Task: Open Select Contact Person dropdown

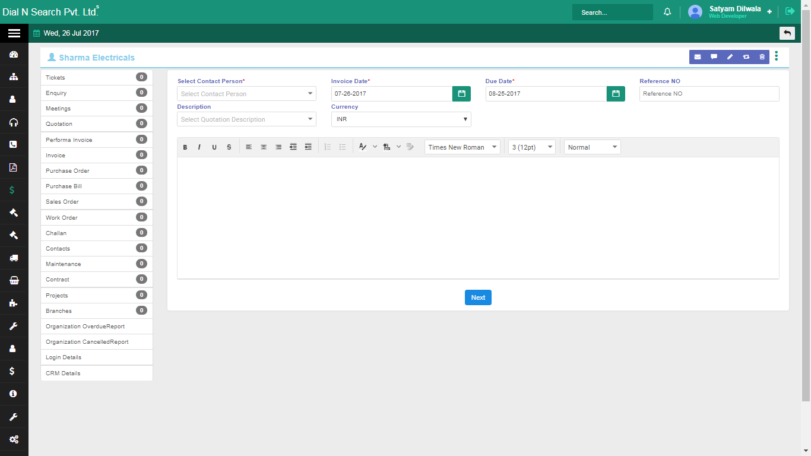Action: pyautogui.click(x=246, y=94)
